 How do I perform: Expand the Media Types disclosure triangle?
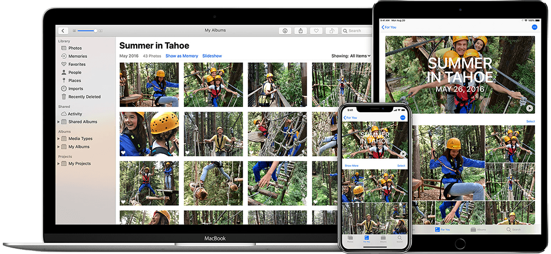click(x=59, y=139)
